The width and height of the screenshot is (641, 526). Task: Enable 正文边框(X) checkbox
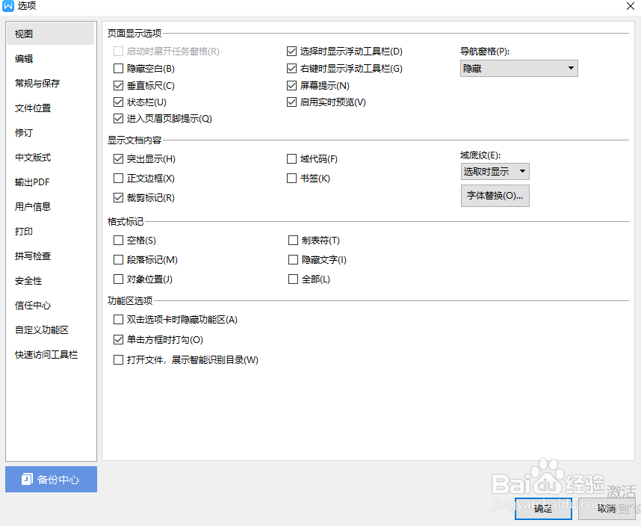(118, 178)
